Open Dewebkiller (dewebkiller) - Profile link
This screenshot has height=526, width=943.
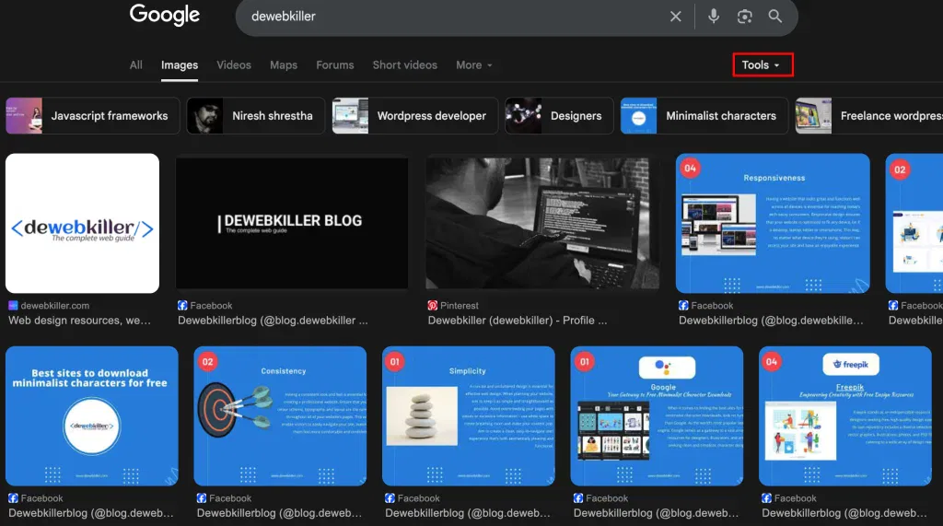518,321
